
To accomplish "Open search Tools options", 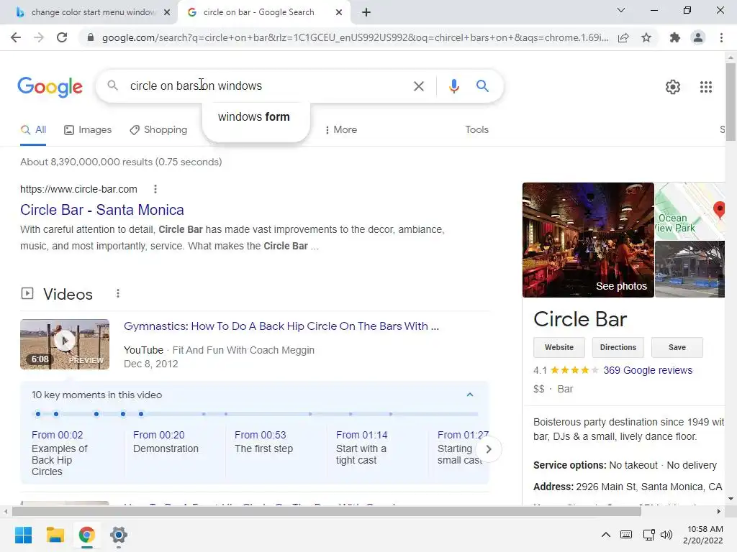I will pos(476,130).
